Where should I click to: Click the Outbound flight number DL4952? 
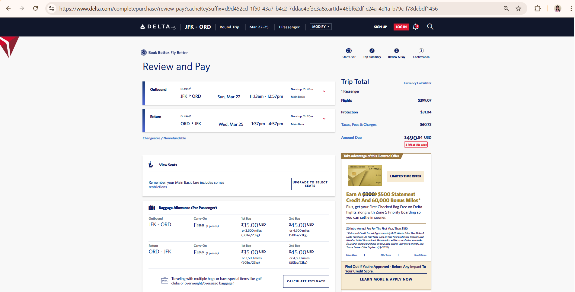click(185, 89)
